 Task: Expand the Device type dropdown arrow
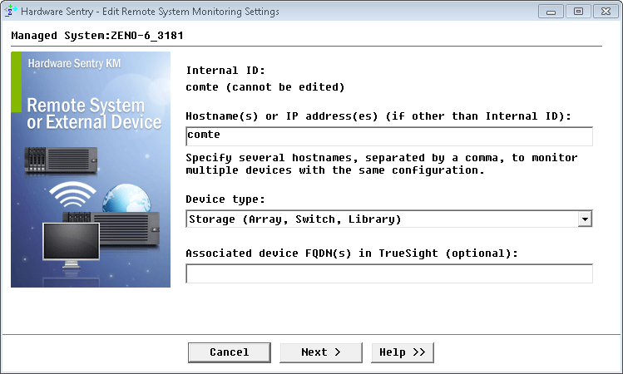click(x=585, y=219)
